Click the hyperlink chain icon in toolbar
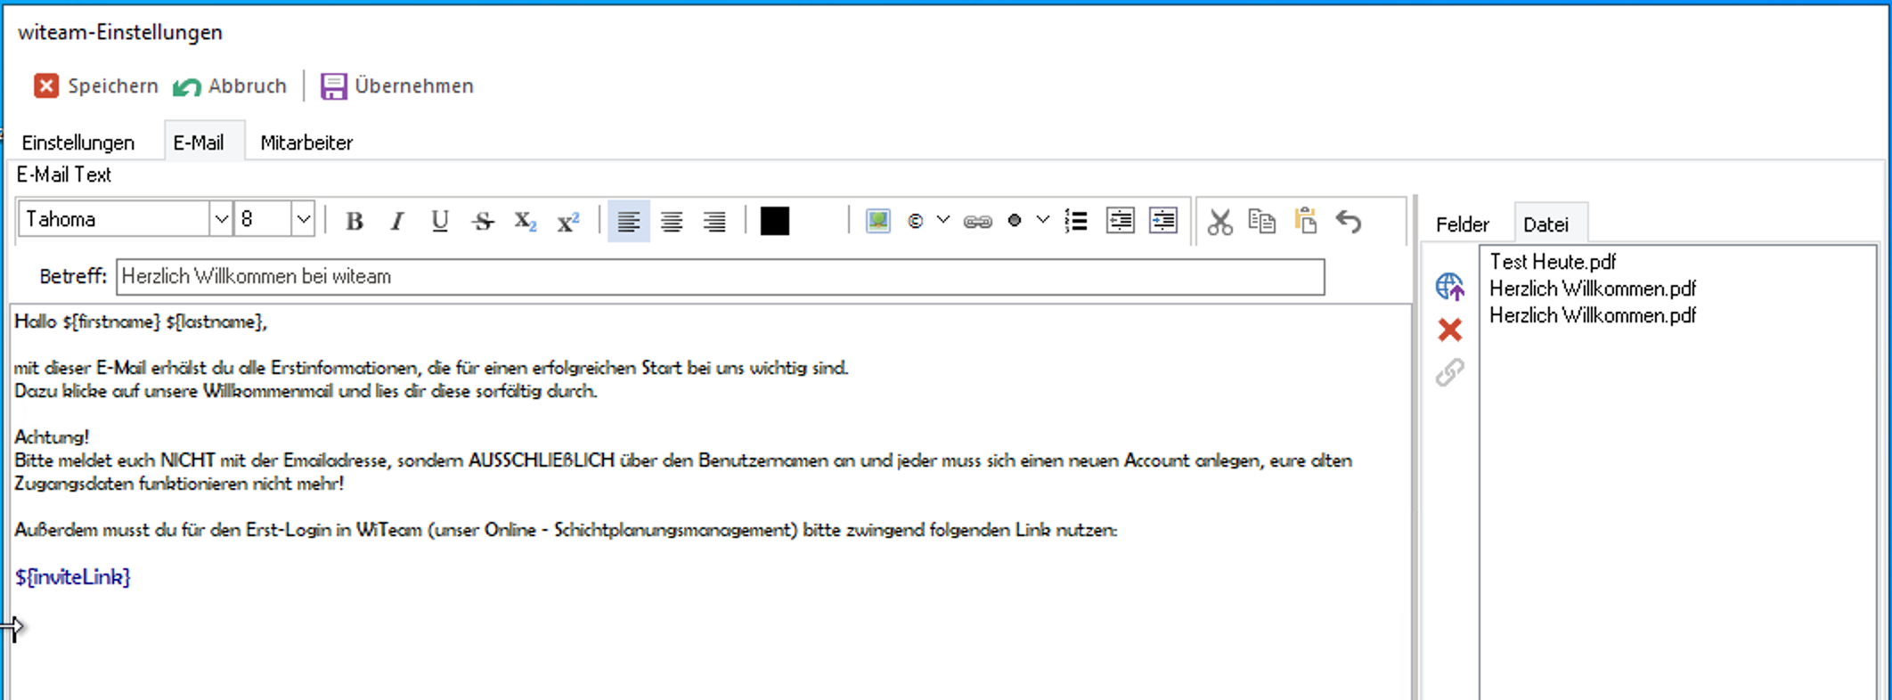 (977, 222)
